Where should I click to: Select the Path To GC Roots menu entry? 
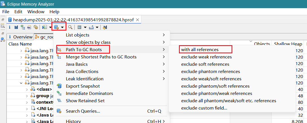(112, 50)
